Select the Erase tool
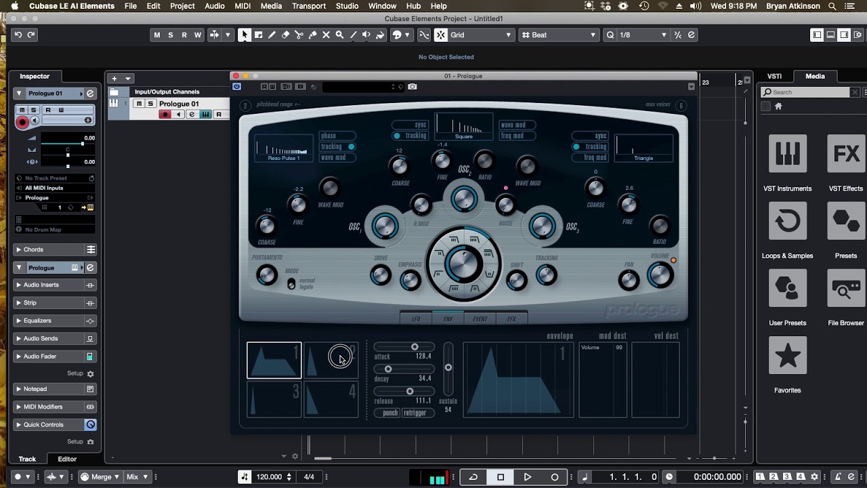This screenshot has height=488, width=867. 285,35
